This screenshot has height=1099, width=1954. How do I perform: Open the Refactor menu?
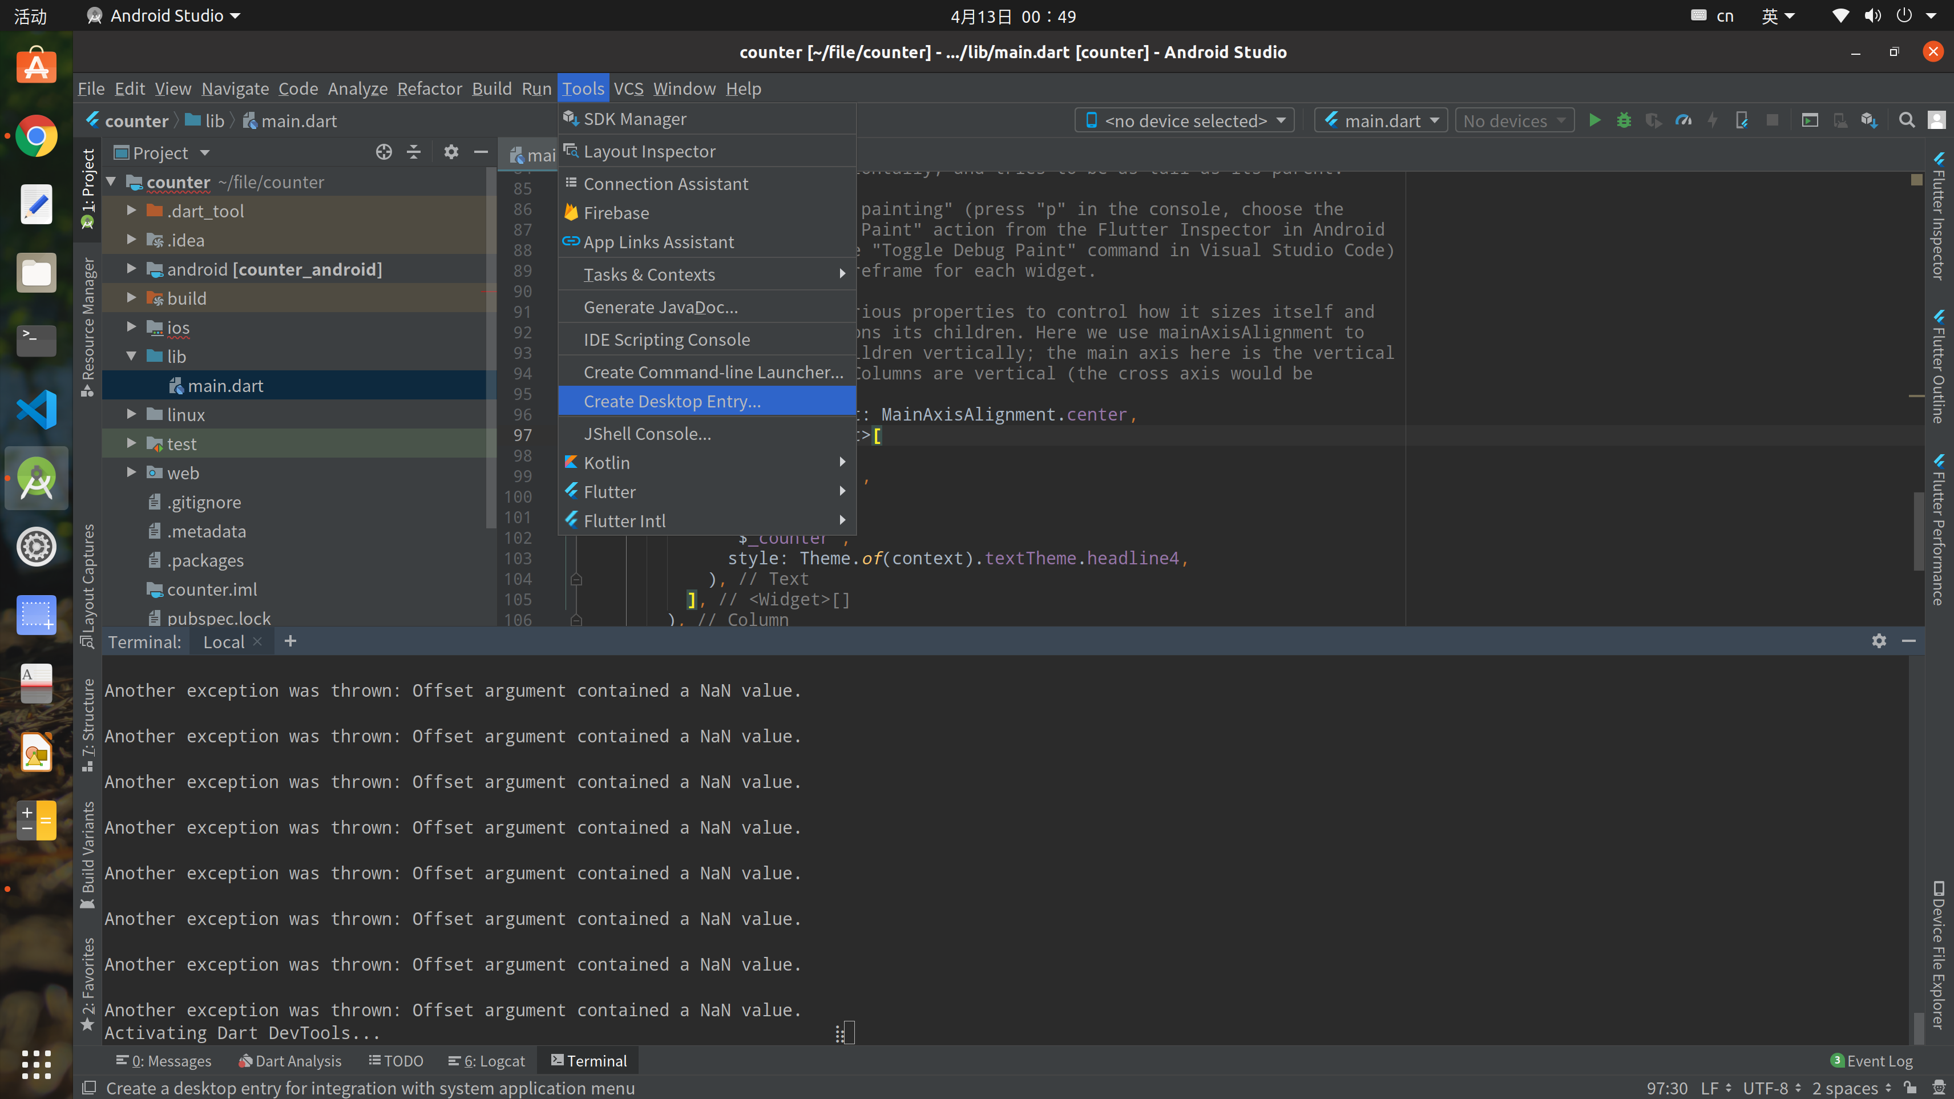click(429, 89)
